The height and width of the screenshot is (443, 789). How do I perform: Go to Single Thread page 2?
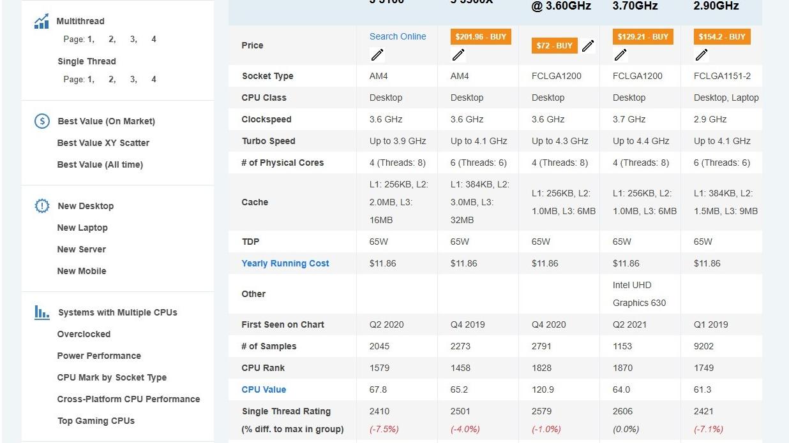112,80
